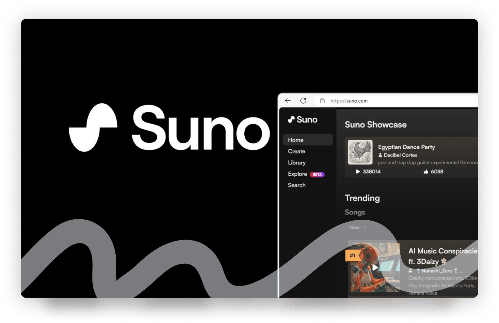Viewport: 499px width, 323px height.
Task: Open AI Music Conspiracies song title
Action: 443,256
